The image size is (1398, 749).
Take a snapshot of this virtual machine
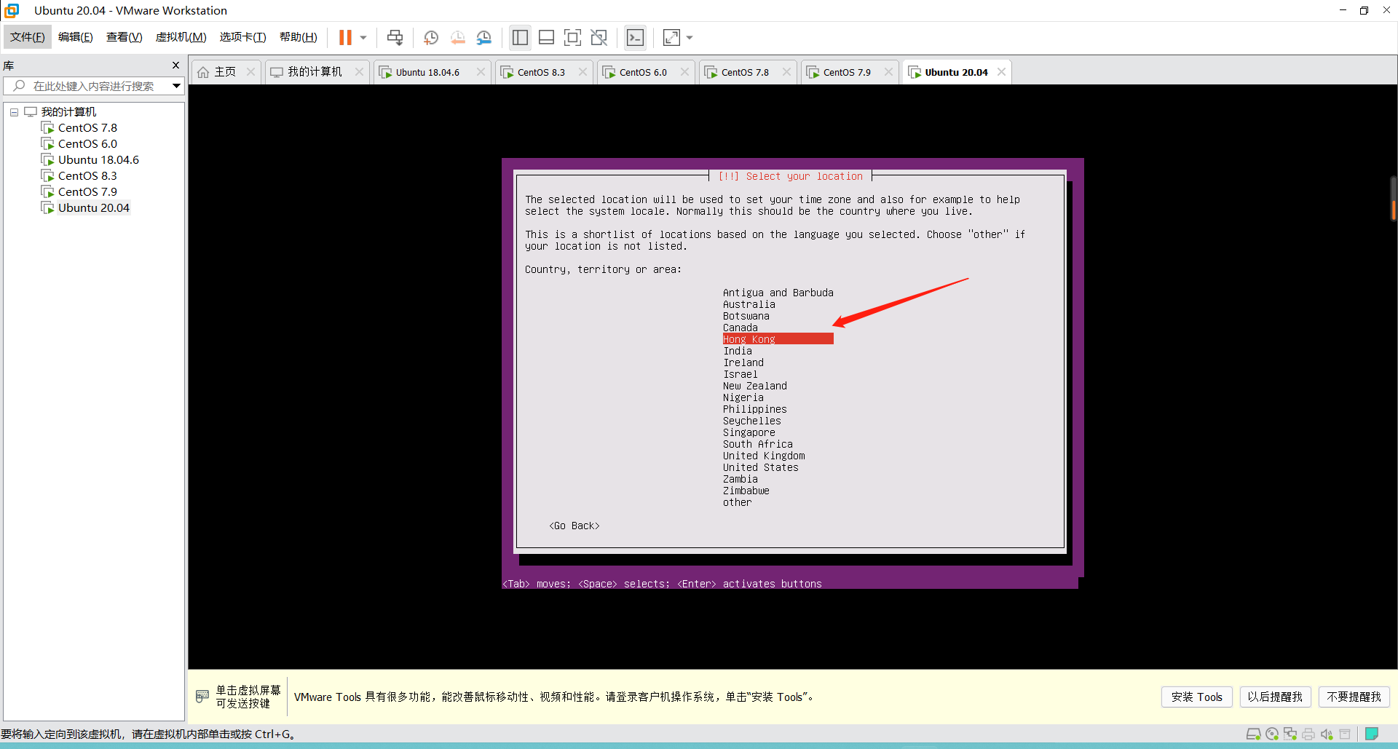(x=431, y=37)
